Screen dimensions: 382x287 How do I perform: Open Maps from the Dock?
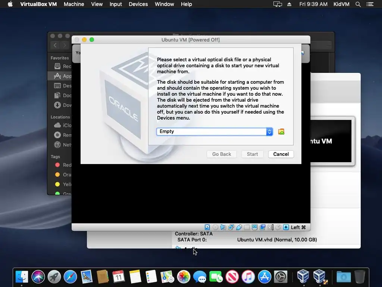[167, 277]
